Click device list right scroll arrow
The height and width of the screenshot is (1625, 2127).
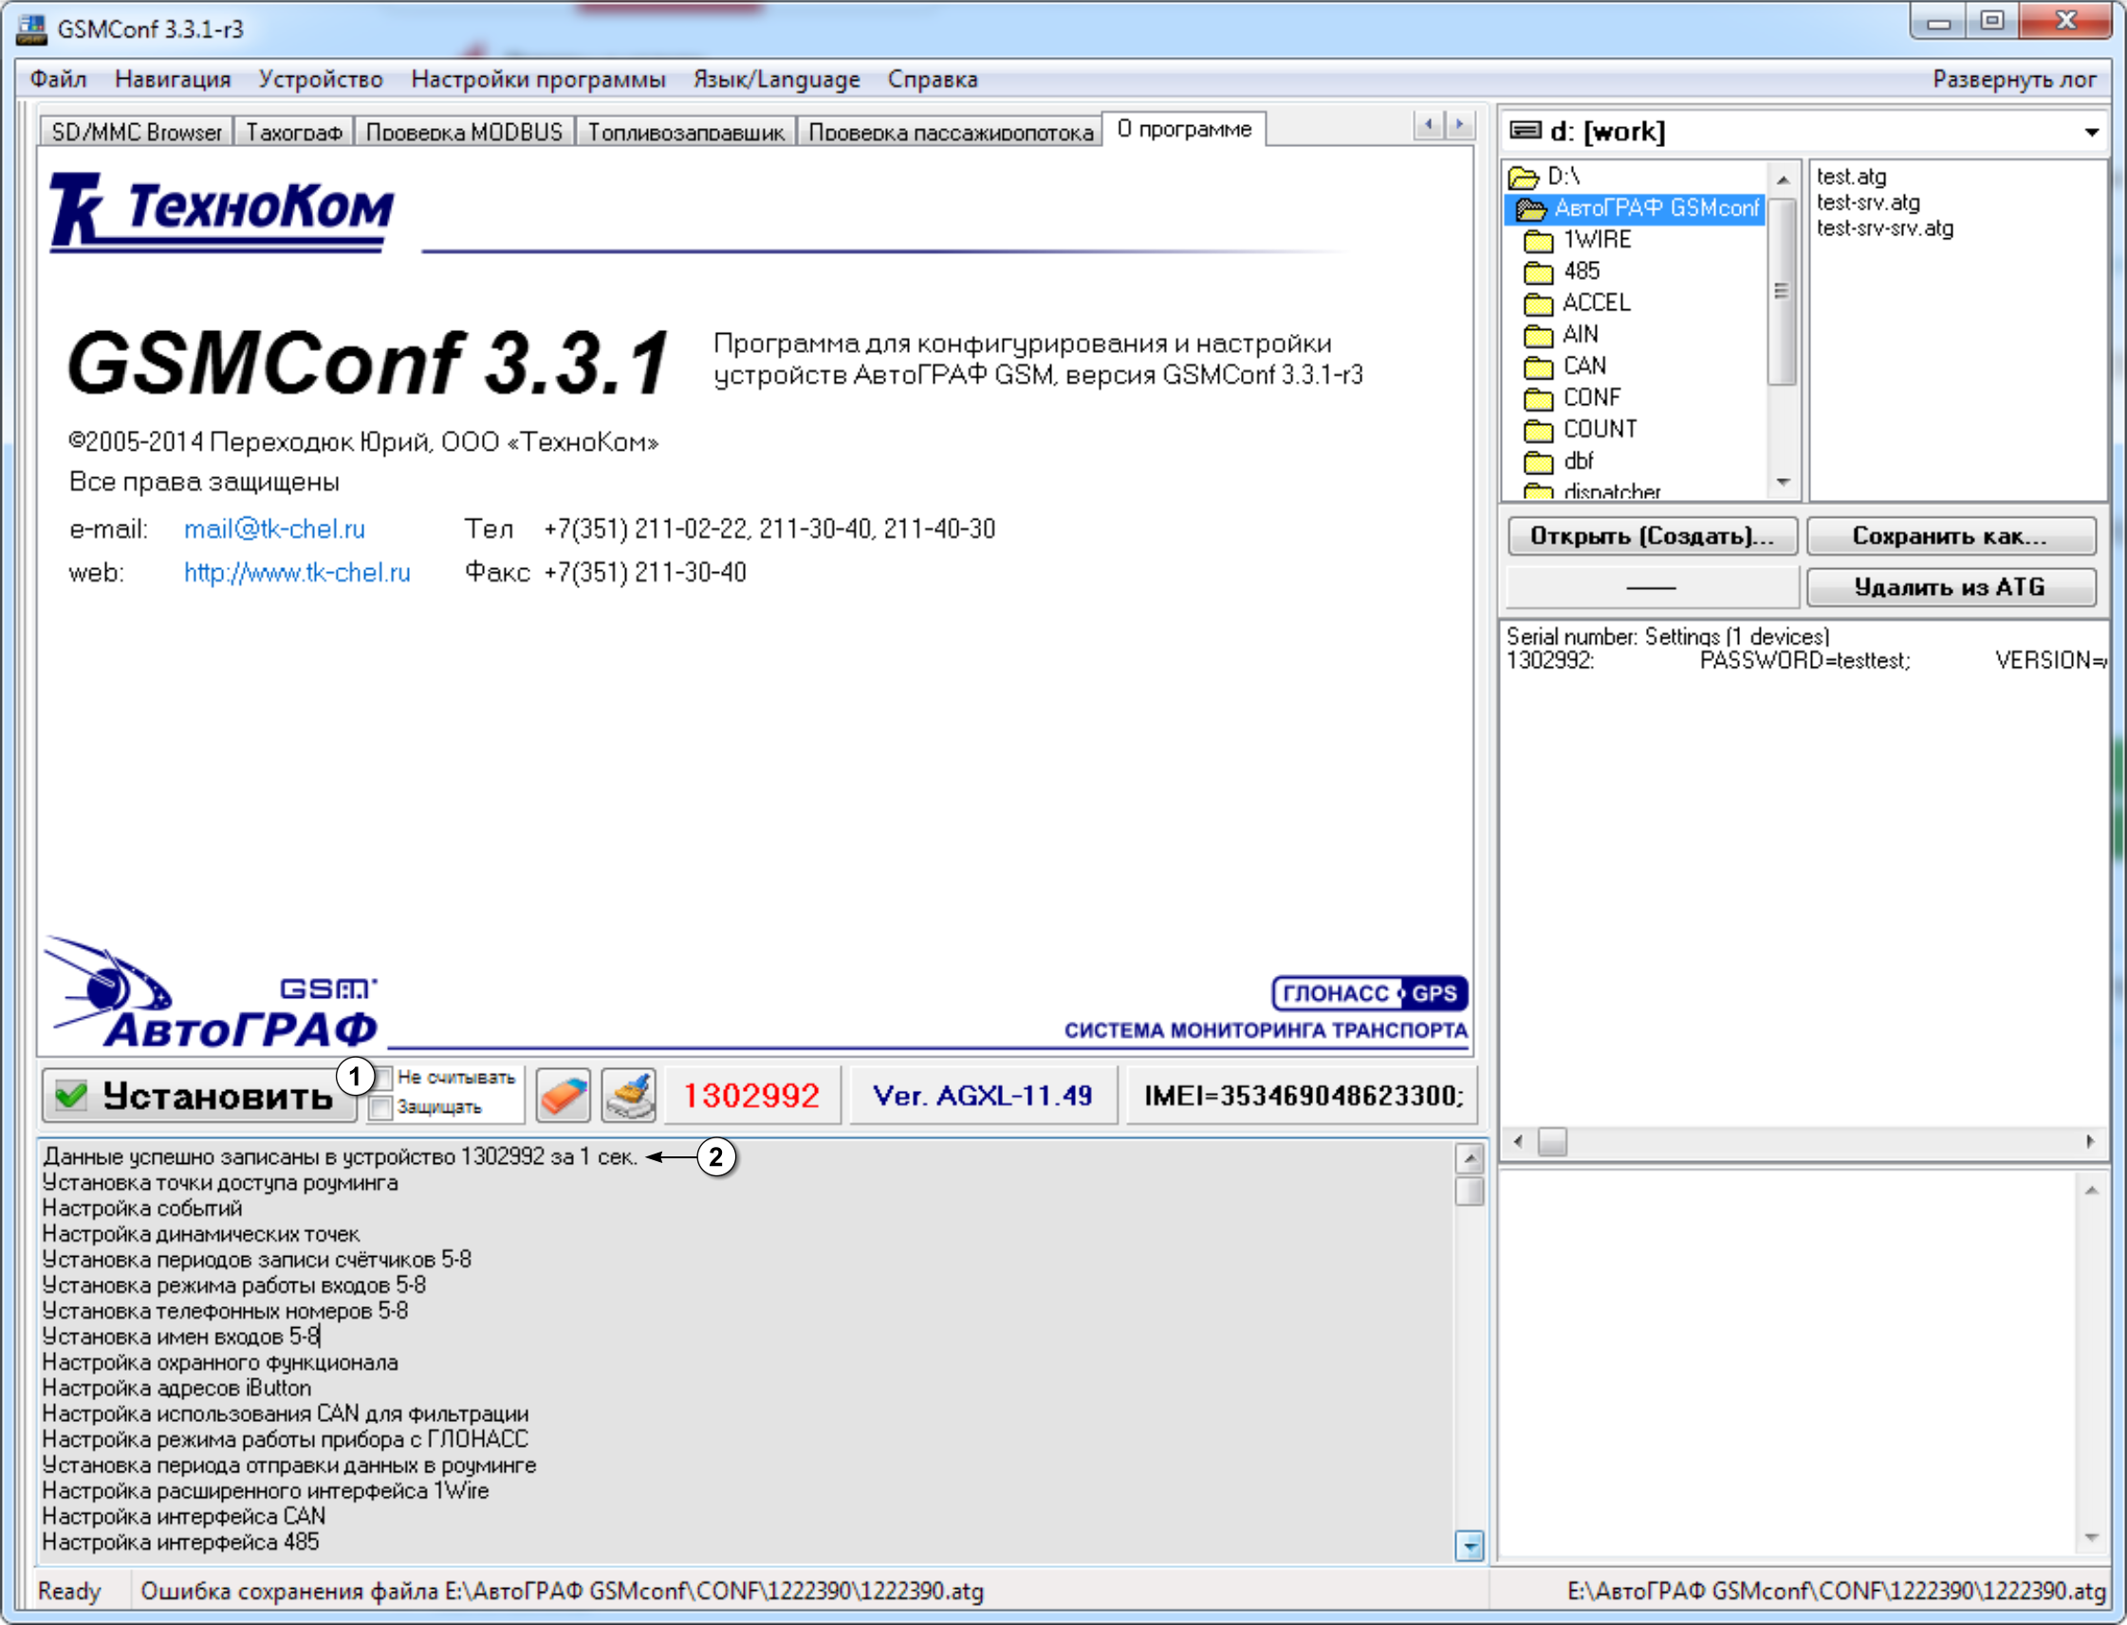tap(2089, 1141)
